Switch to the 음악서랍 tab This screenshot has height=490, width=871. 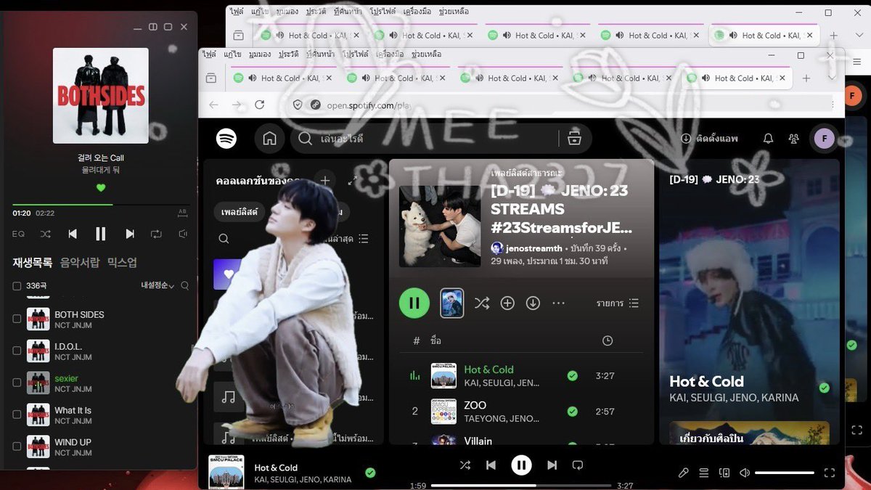80,263
